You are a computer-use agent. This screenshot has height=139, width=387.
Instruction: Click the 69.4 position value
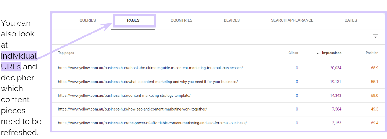tap(375, 123)
